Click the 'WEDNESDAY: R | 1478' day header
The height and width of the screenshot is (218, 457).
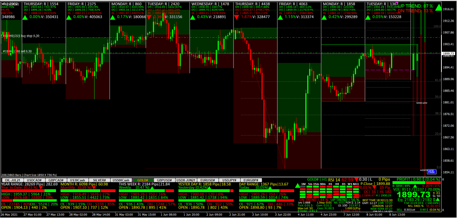click(x=210, y=3)
